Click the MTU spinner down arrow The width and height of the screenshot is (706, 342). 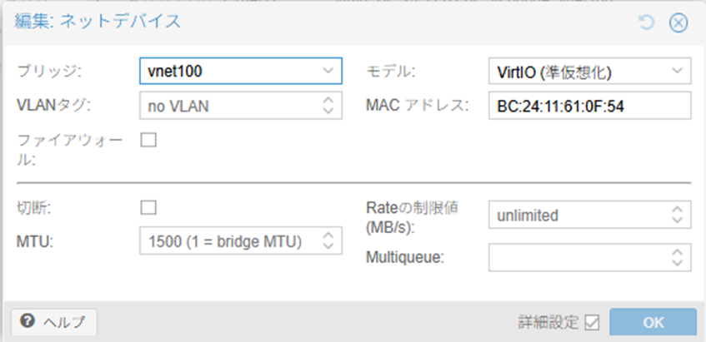coord(328,247)
